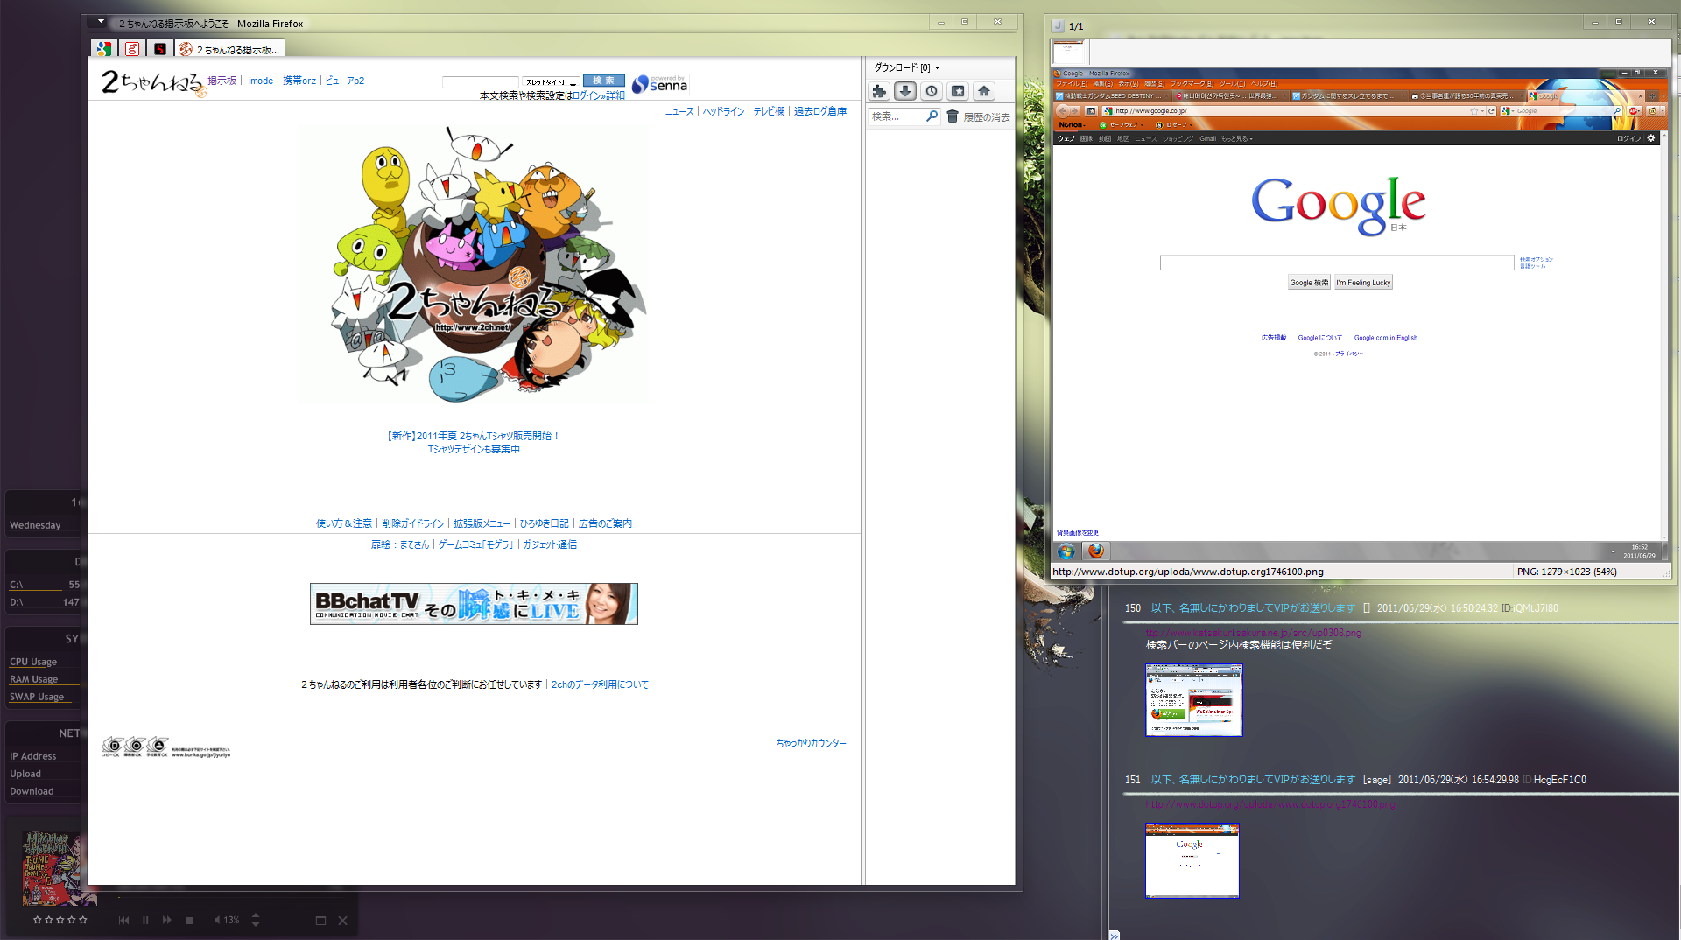Click post number 150 in thread
The width and height of the screenshot is (1681, 940).
(x=1133, y=608)
